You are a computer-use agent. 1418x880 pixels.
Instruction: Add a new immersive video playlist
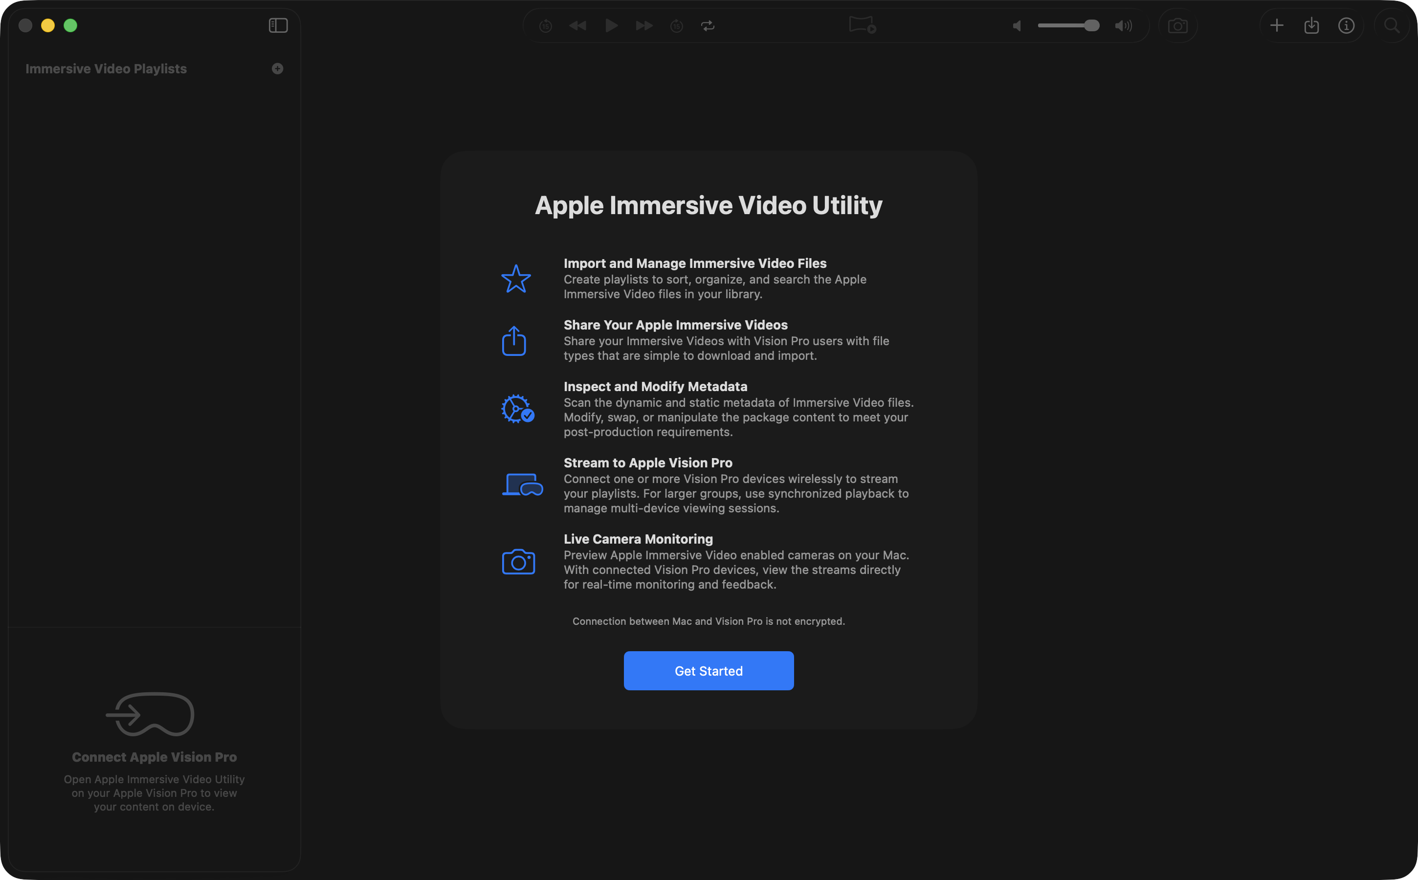pyautogui.click(x=278, y=68)
